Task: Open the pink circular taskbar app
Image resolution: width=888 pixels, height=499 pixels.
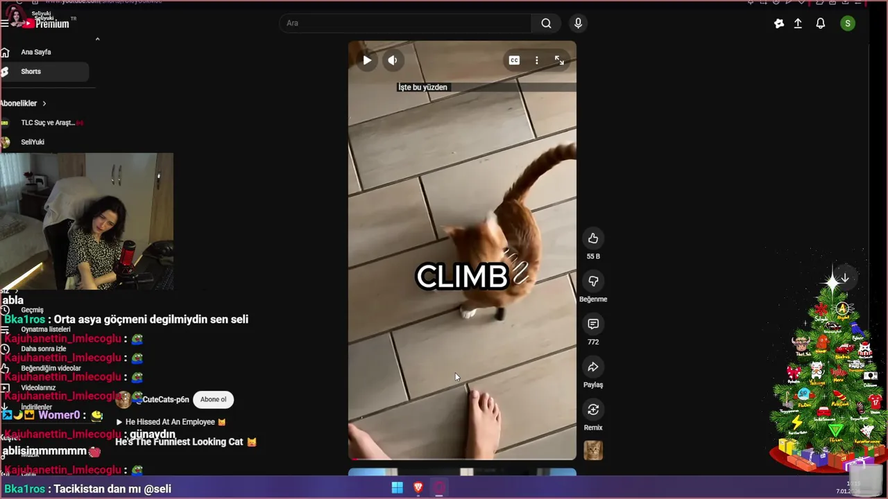Action: click(439, 488)
